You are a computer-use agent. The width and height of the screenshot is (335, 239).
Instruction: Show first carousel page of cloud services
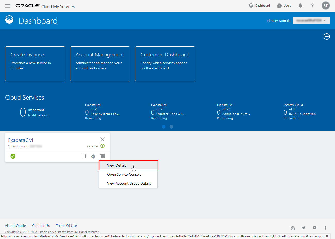point(164,127)
